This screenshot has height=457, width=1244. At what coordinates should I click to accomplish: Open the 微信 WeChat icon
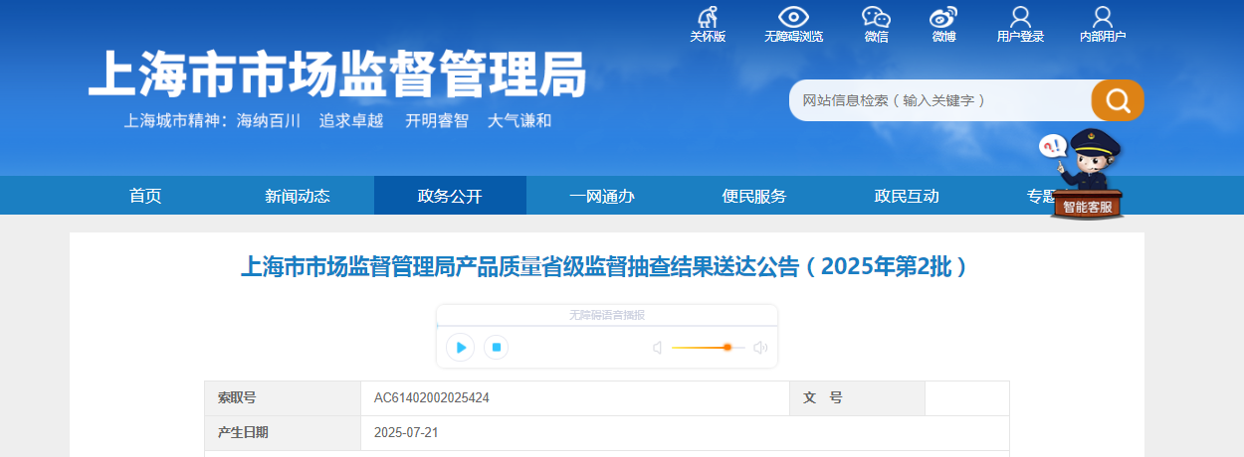point(876,17)
